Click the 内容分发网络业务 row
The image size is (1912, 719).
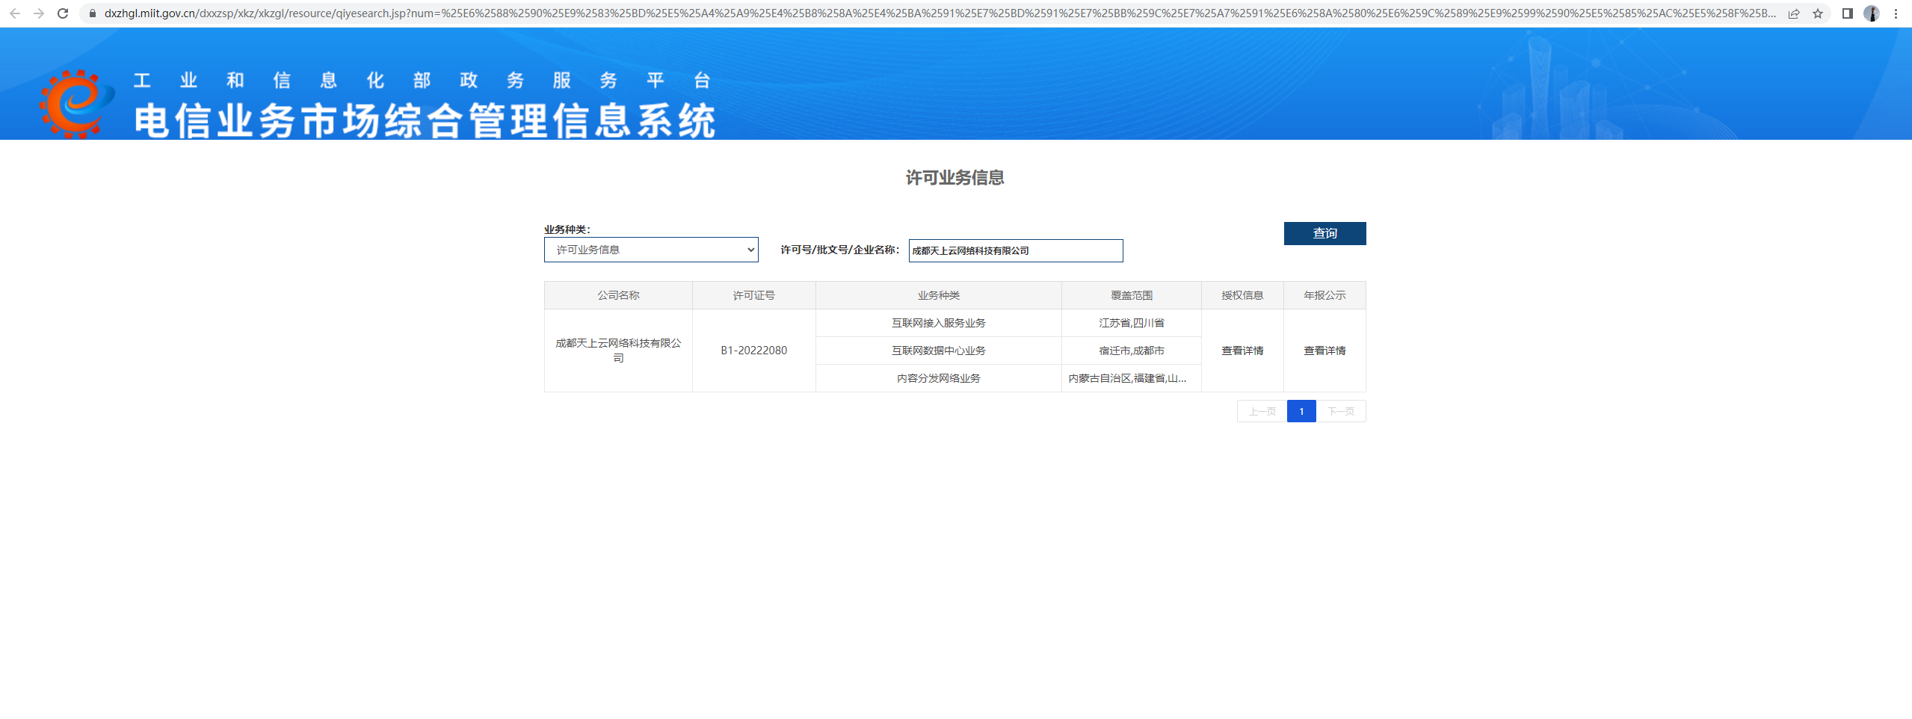click(938, 378)
